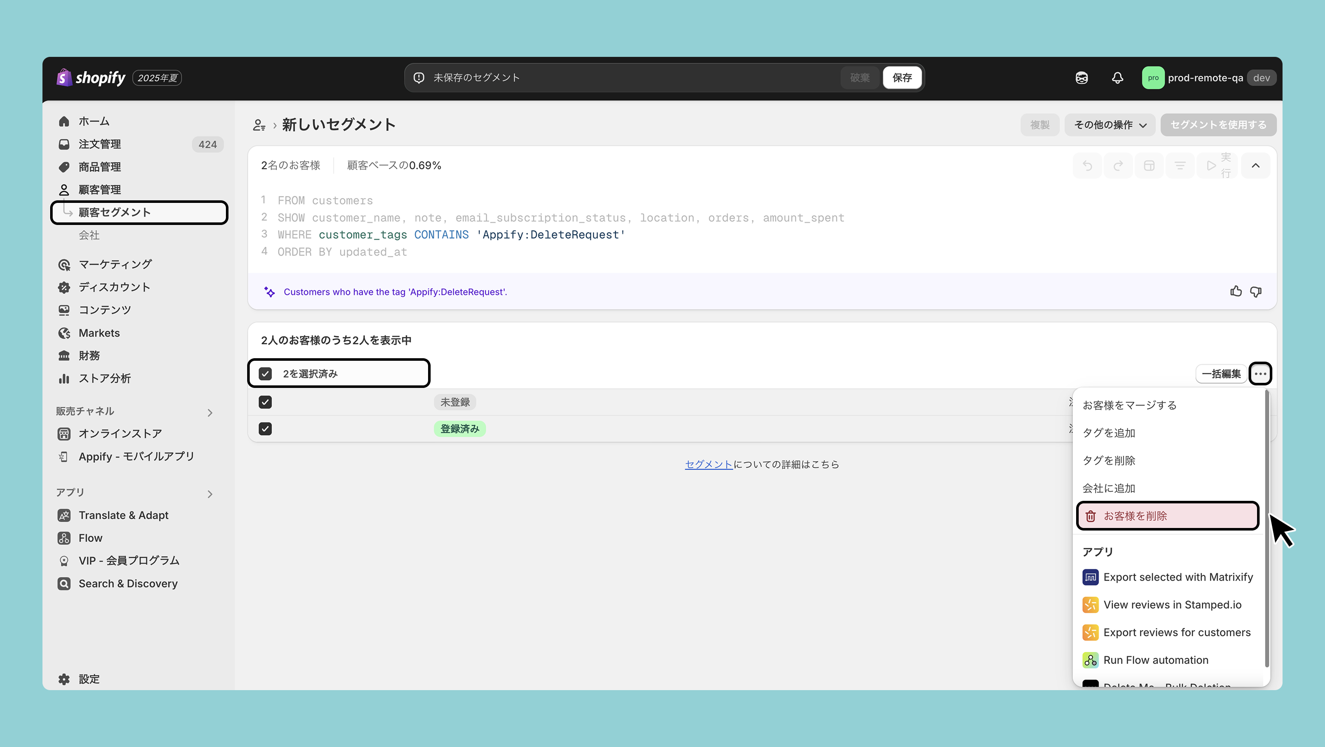Choose タグを追加 menu option
Image resolution: width=1325 pixels, height=747 pixels.
click(1109, 433)
